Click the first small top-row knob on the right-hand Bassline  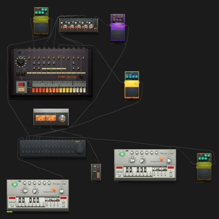pos(132,153)
